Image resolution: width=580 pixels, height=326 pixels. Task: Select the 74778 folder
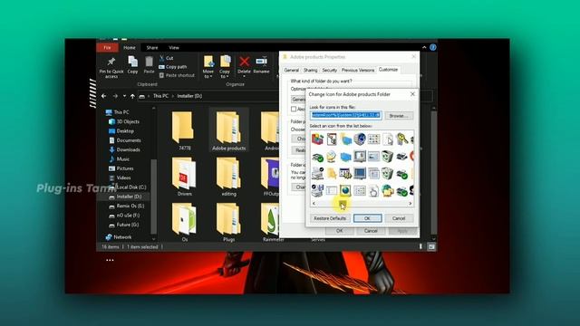(184, 130)
